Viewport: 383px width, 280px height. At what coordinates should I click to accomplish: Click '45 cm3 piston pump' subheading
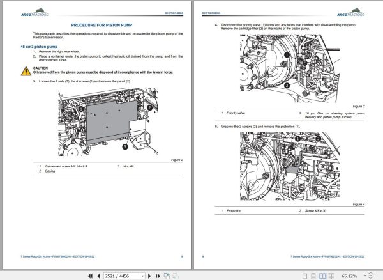click(39, 47)
